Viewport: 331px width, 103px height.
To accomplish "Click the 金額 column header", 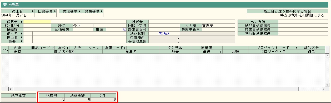I will click(x=235, y=52).
